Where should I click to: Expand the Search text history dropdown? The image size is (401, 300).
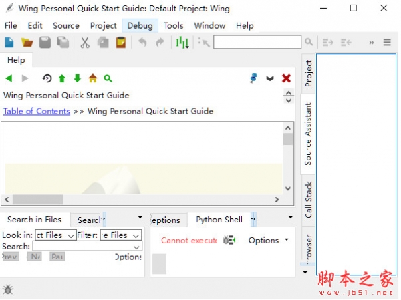pos(136,247)
